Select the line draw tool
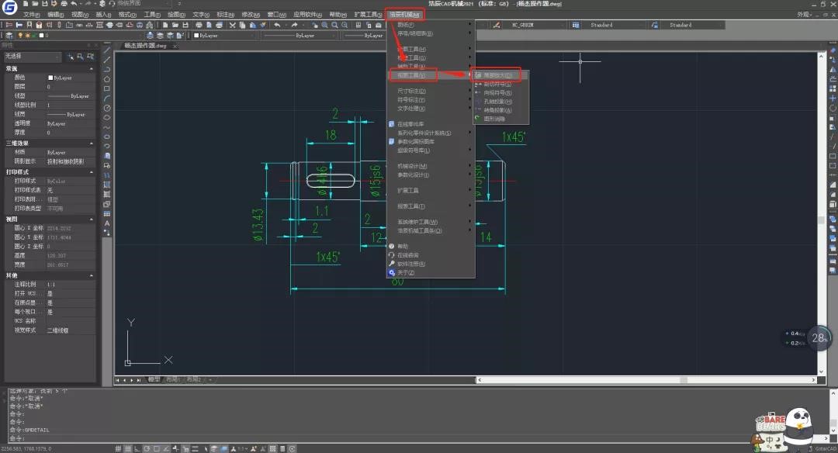The image size is (838, 453). 107,50
